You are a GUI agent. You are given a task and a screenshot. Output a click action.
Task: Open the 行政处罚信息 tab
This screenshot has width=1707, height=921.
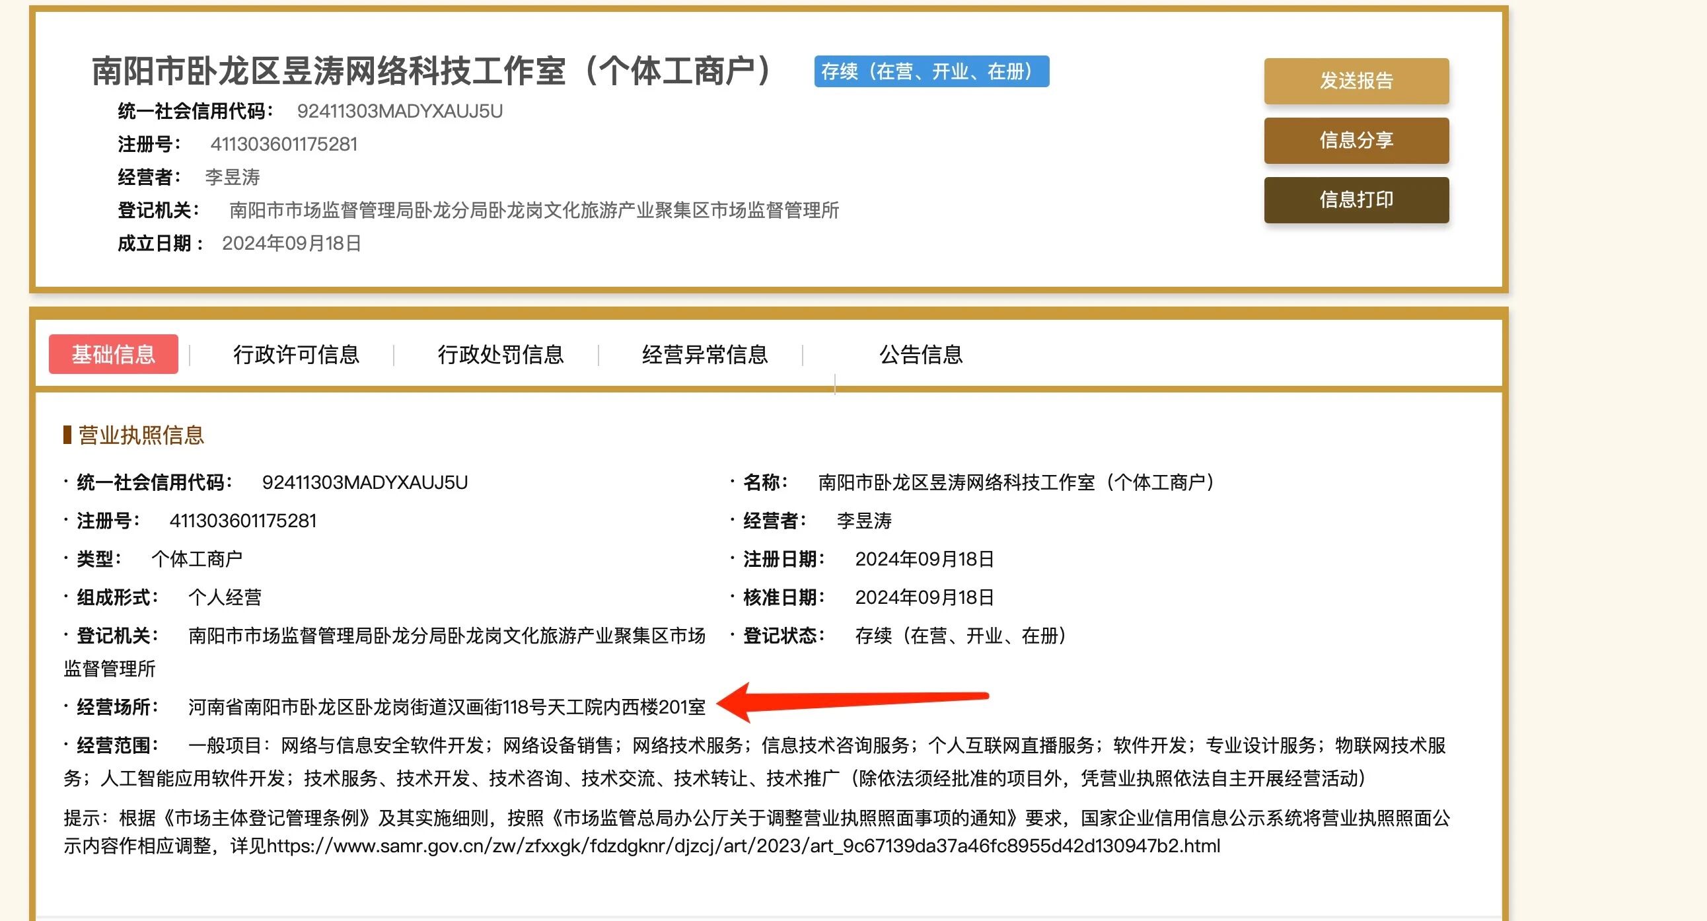pos(500,355)
